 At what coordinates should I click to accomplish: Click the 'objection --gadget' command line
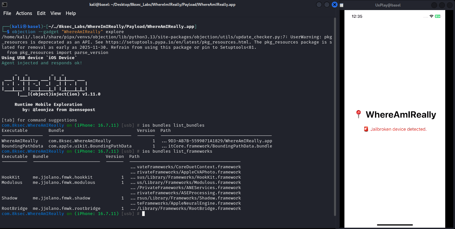coord(68,32)
